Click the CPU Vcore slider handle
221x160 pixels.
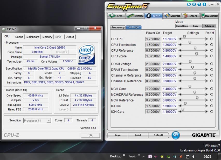[197, 54]
